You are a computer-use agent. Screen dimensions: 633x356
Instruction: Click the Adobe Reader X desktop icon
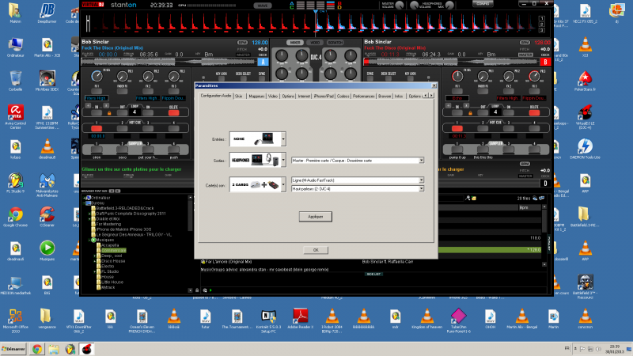click(x=302, y=314)
